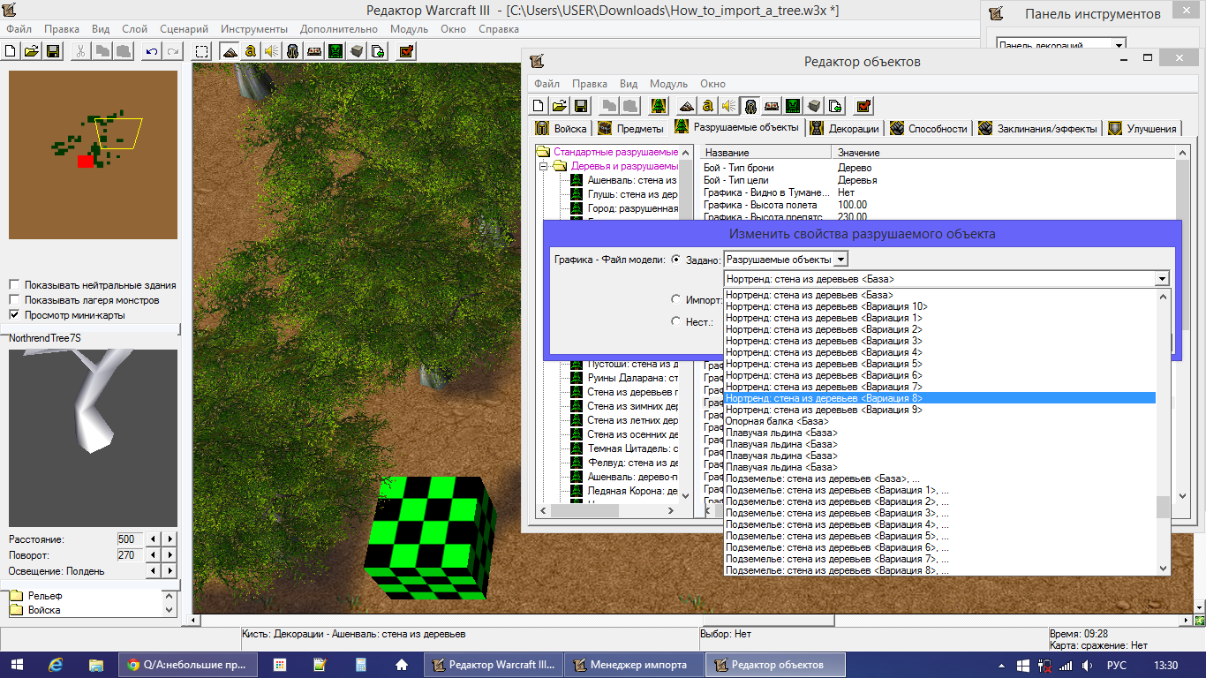Select the Импорт radio button
1206x678 pixels.
[x=676, y=300]
